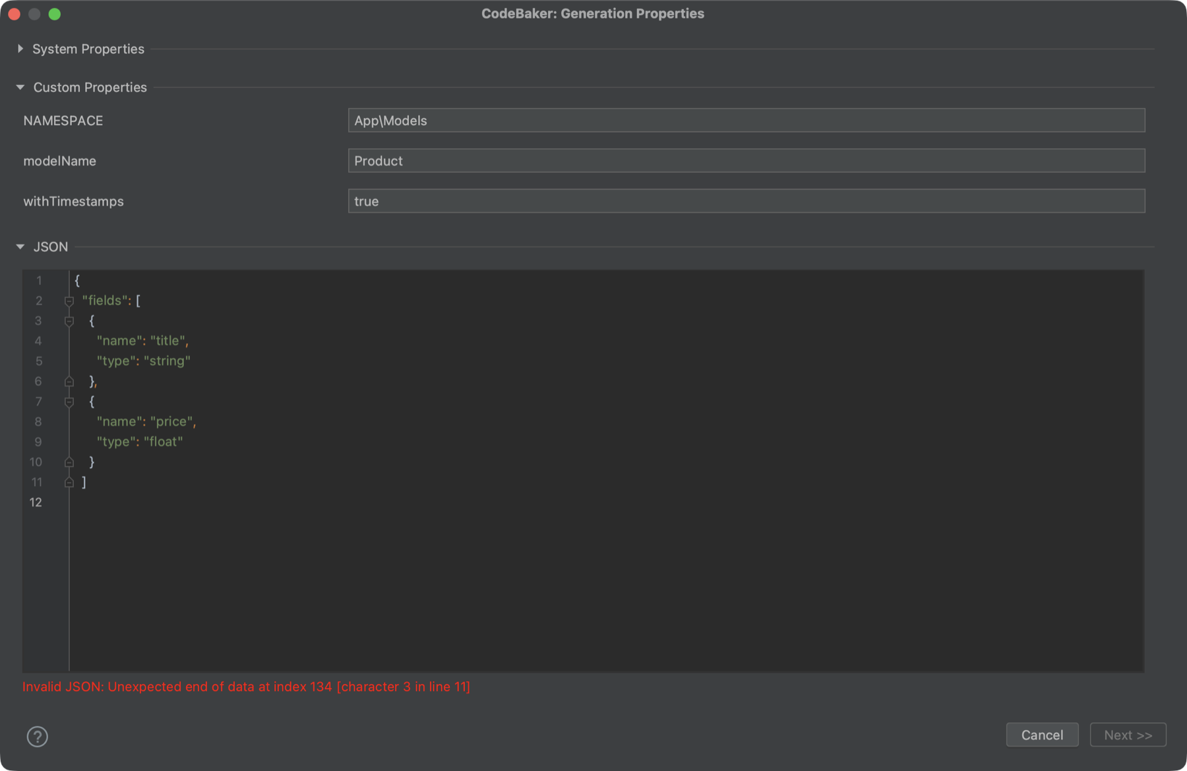The height and width of the screenshot is (771, 1187).
Task: Click line number 1 in gutter
Action: (39, 281)
